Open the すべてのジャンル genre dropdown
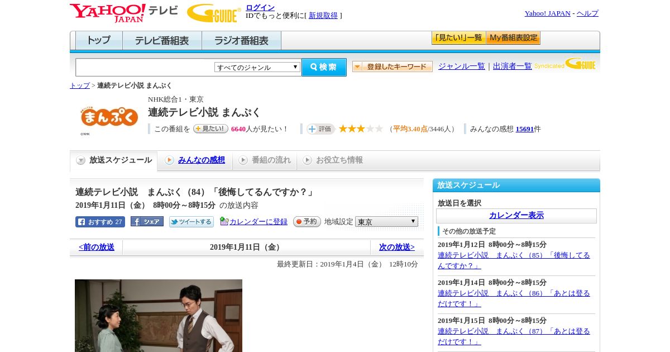Image resolution: width=670 pixels, height=352 pixels. point(257,67)
